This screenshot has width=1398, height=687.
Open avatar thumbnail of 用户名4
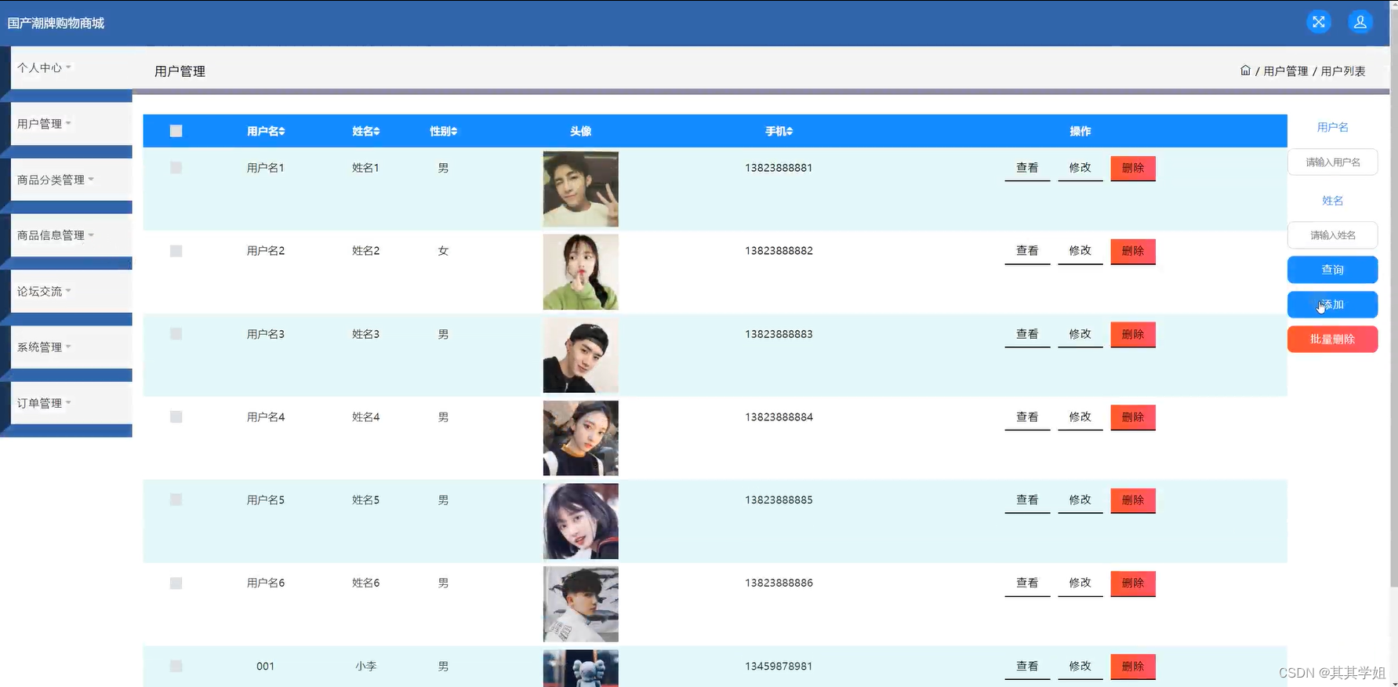coord(580,438)
